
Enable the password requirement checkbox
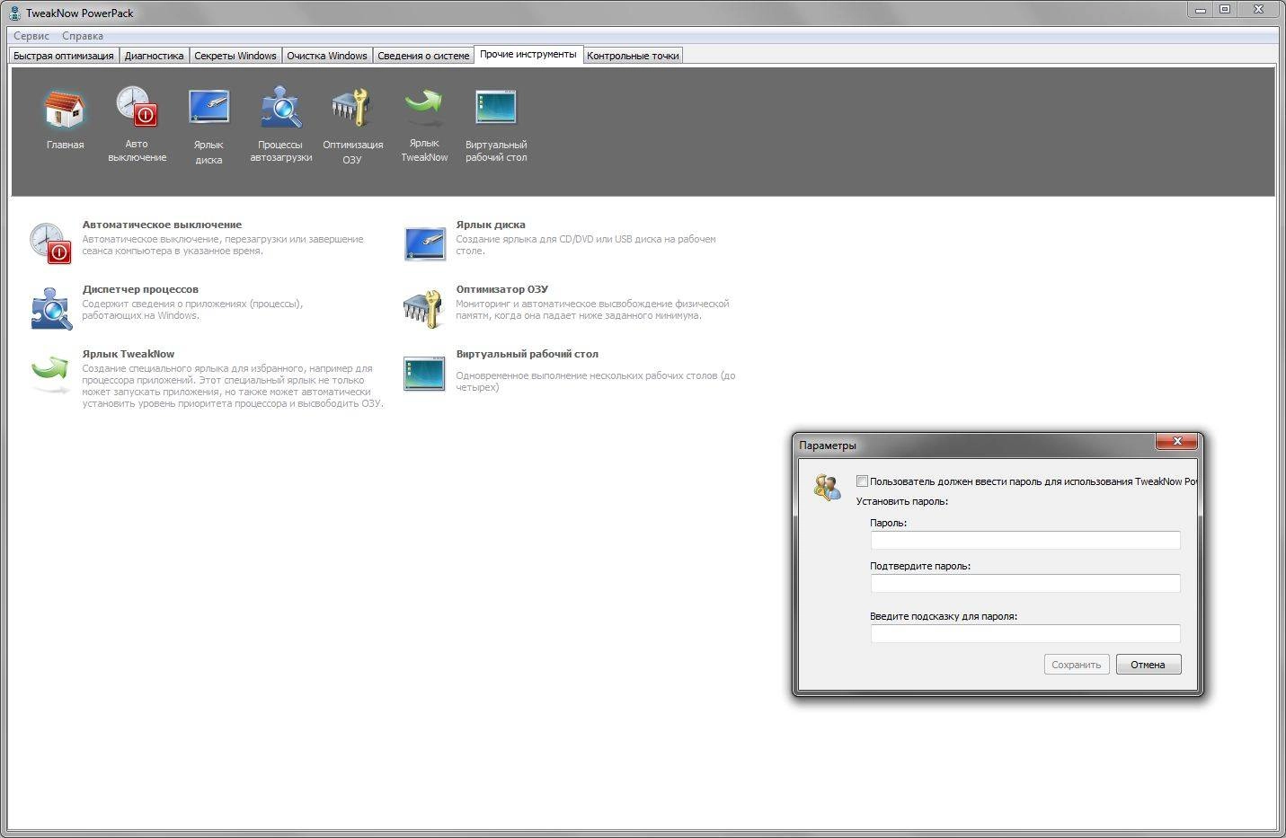(x=862, y=481)
